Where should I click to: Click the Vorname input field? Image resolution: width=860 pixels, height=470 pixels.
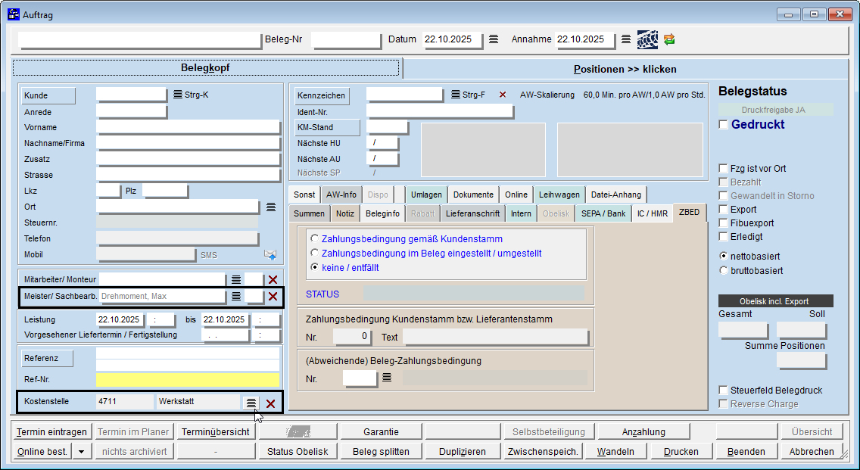[188, 127]
